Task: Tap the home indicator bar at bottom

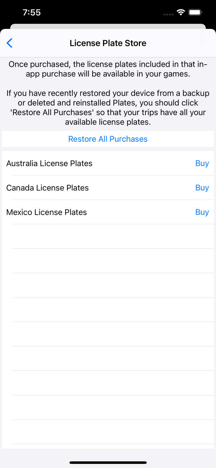Action: click(x=108, y=463)
